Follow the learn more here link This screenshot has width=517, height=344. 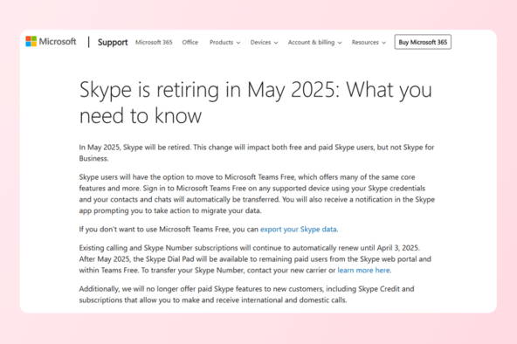[x=363, y=271]
